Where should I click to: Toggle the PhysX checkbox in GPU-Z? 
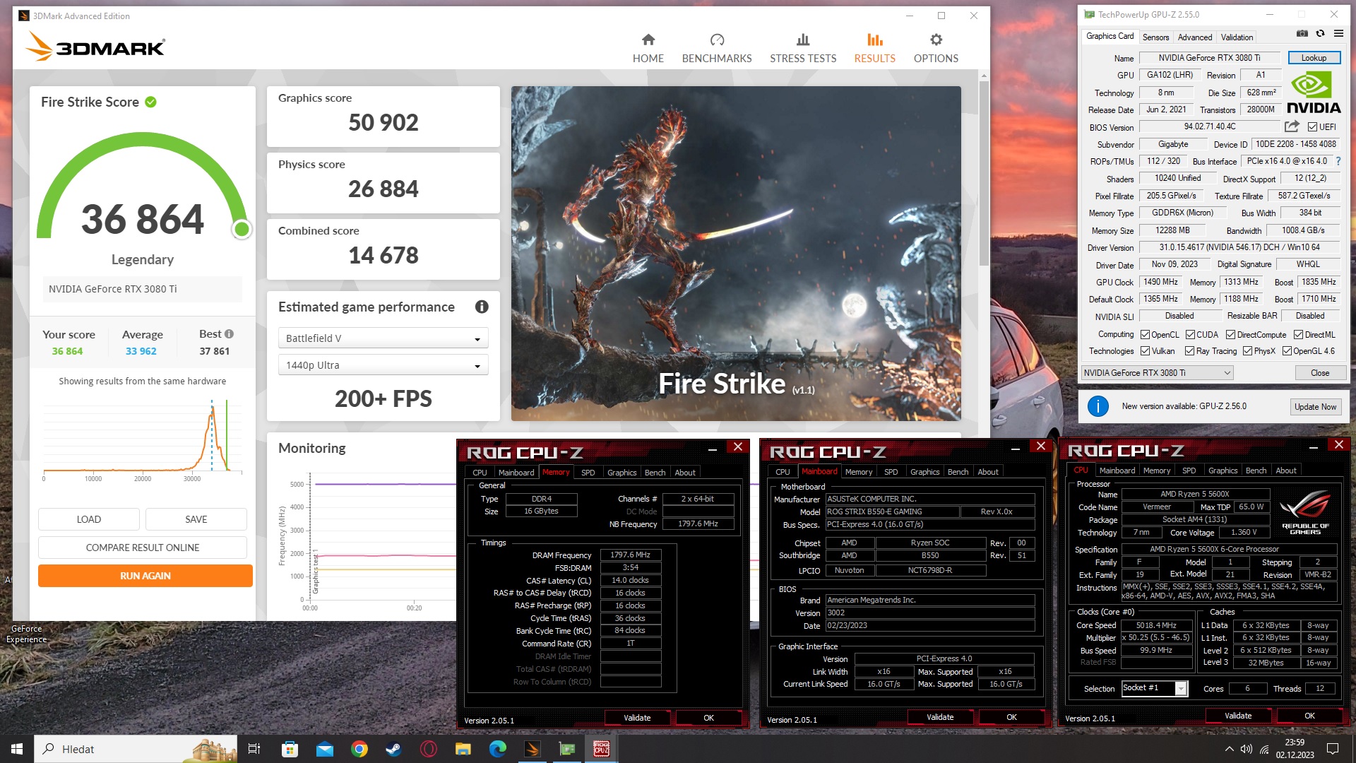[1247, 351]
